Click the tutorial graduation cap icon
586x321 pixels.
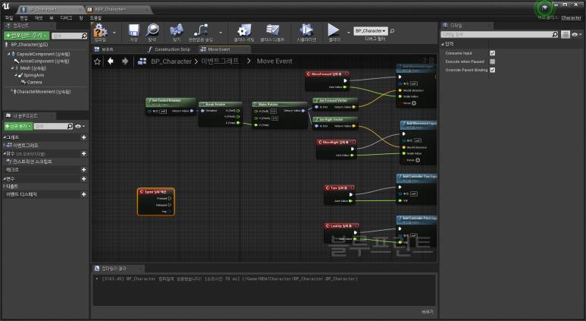(544, 8)
